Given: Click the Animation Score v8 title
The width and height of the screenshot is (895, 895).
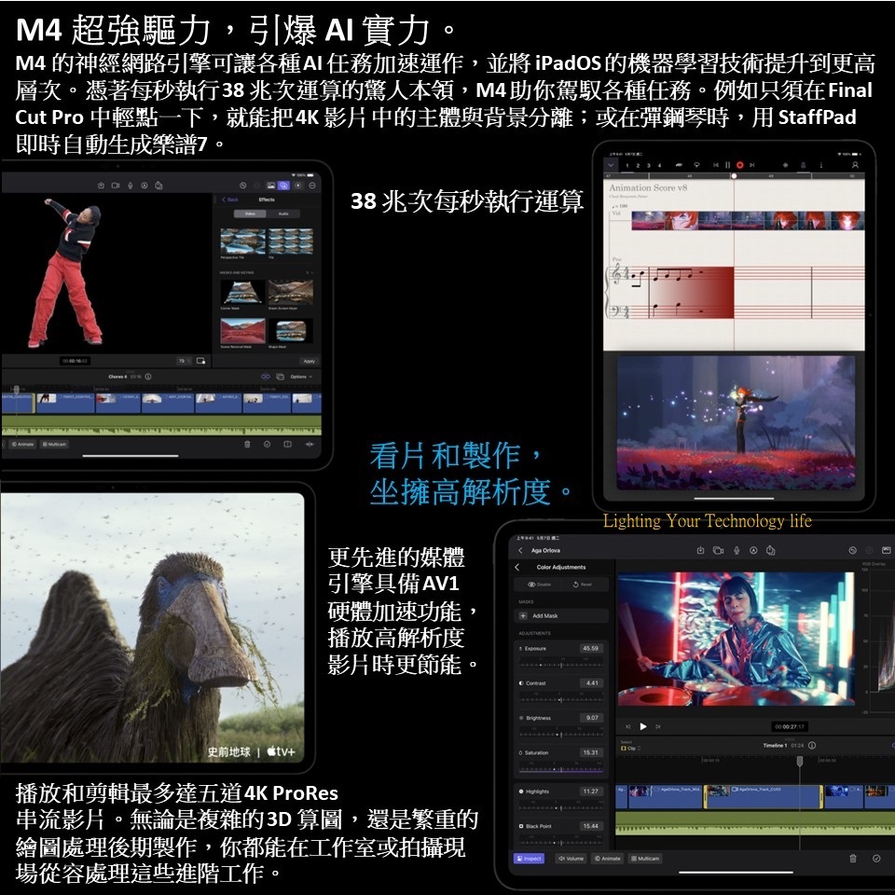Looking at the screenshot, I should coord(648,187).
